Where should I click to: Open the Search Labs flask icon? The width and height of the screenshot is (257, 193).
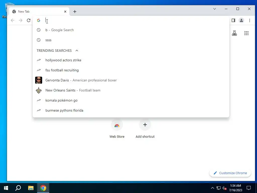pos(234,33)
